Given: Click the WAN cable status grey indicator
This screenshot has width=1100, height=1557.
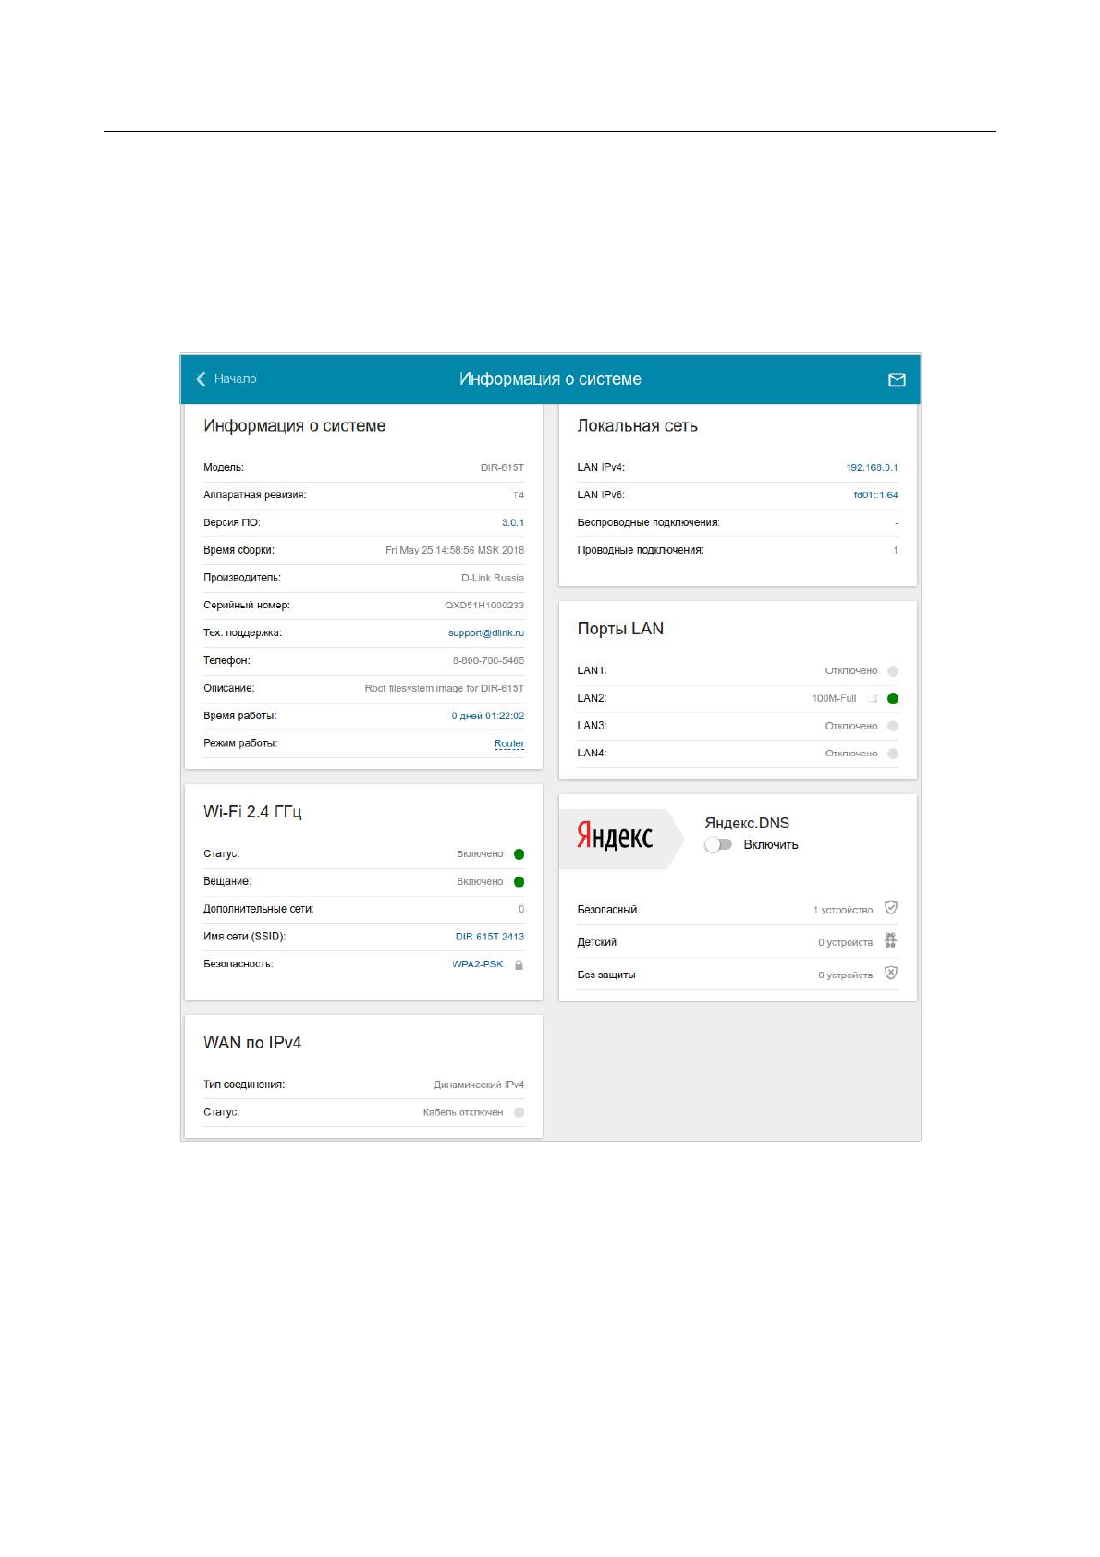Looking at the screenshot, I should coord(519,1112).
